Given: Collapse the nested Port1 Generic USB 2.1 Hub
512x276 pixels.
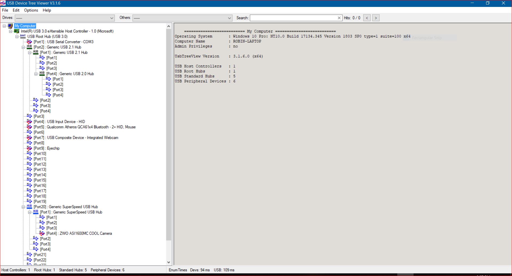Looking at the screenshot, I should (30, 52).
